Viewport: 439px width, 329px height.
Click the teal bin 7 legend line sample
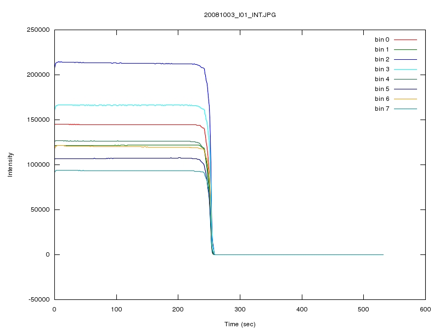[406, 109]
